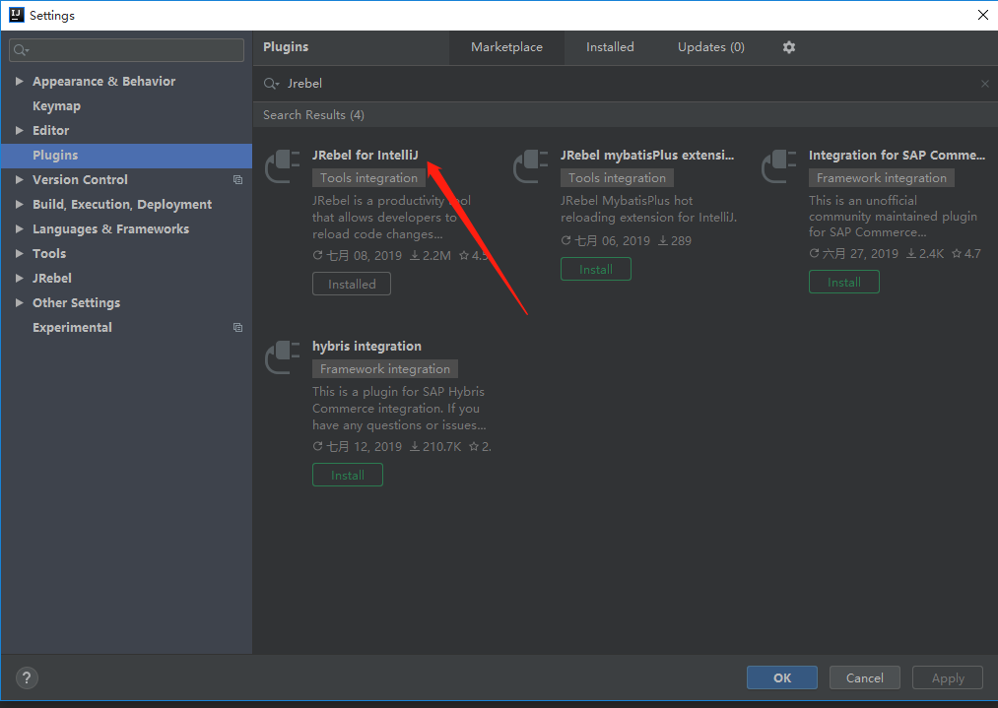The image size is (998, 708).
Task: Click the 4.7 star rating
Action: click(966, 254)
